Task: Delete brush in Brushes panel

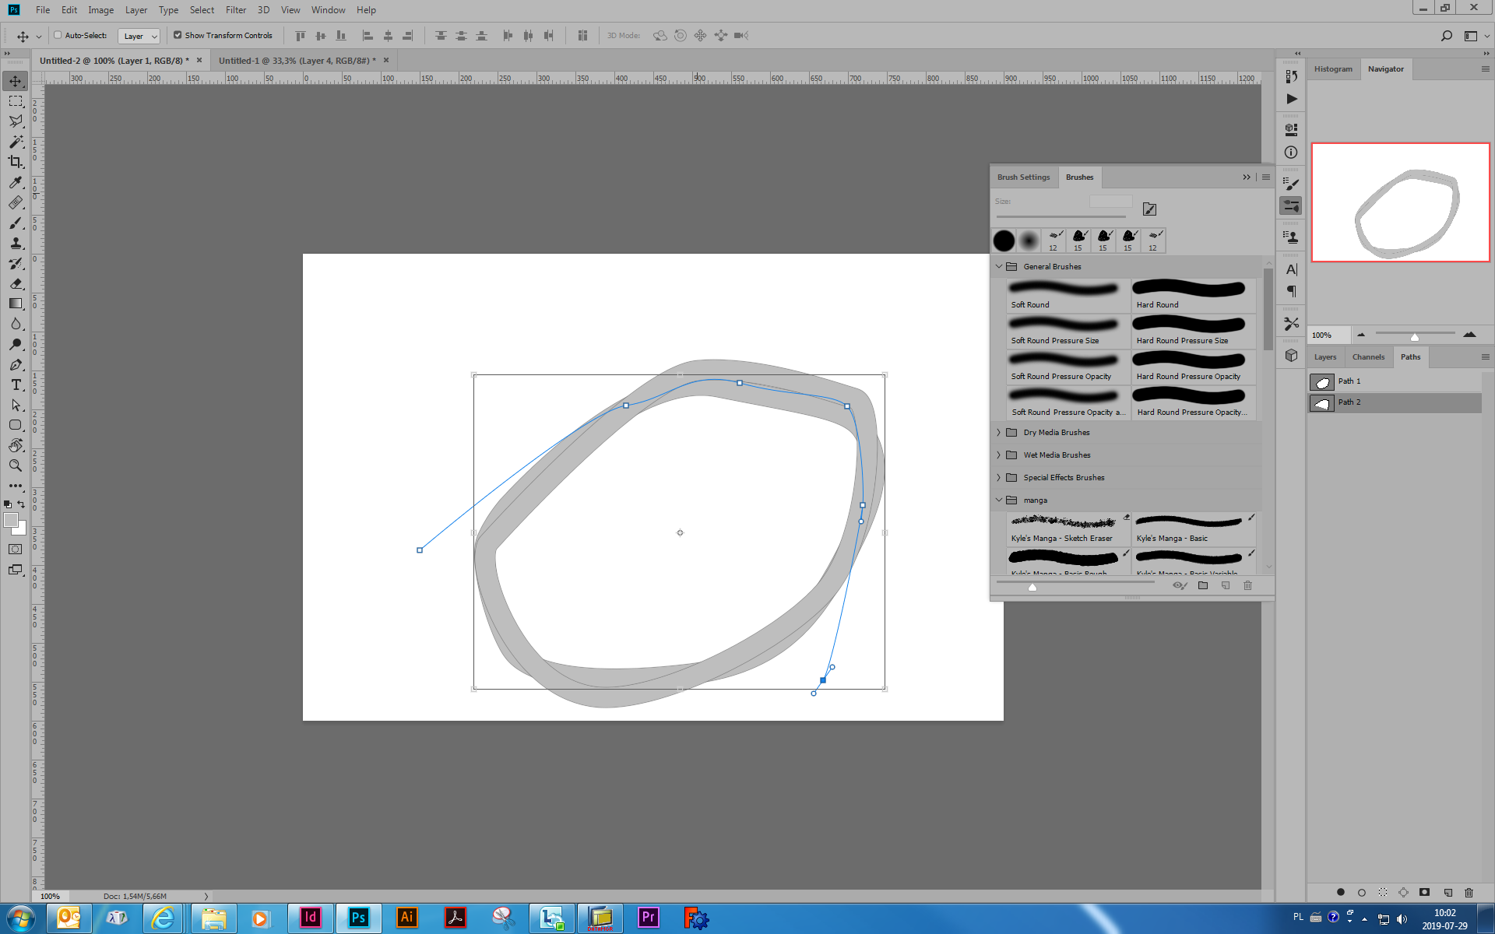Action: click(x=1247, y=585)
